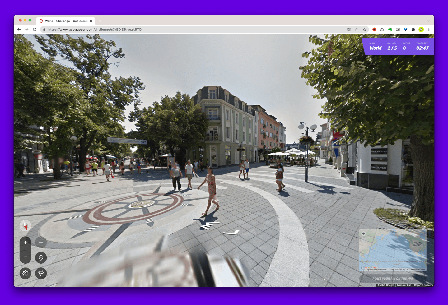Zoom out the street view
This screenshot has width=448, height=305.
[x=25, y=256]
